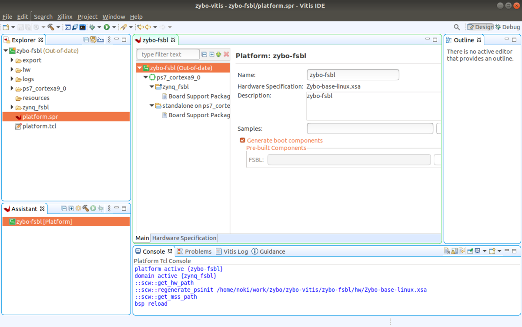Close the zybo-fsbl editor tab

tap(173, 40)
